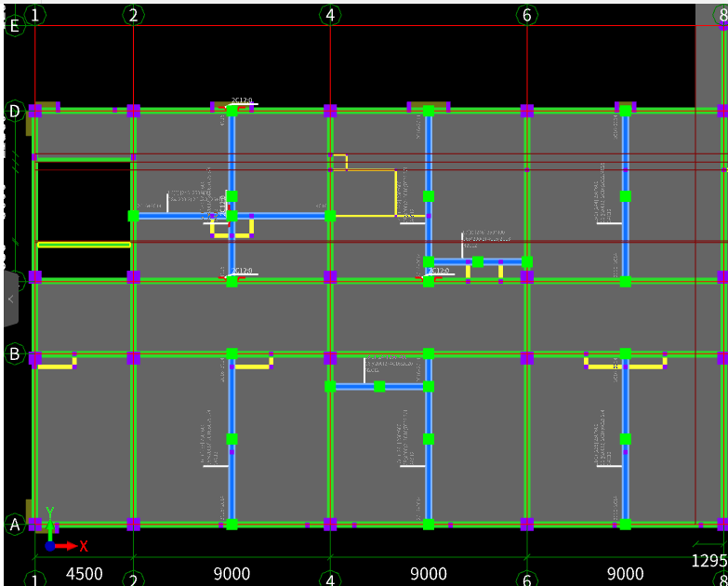Select the yellow beam inside the black opening
The image size is (728, 586).
point(84,245)
